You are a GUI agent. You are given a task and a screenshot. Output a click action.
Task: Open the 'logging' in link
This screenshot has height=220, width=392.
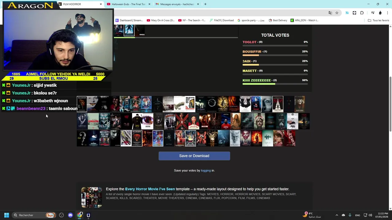(x=205, y=170)
